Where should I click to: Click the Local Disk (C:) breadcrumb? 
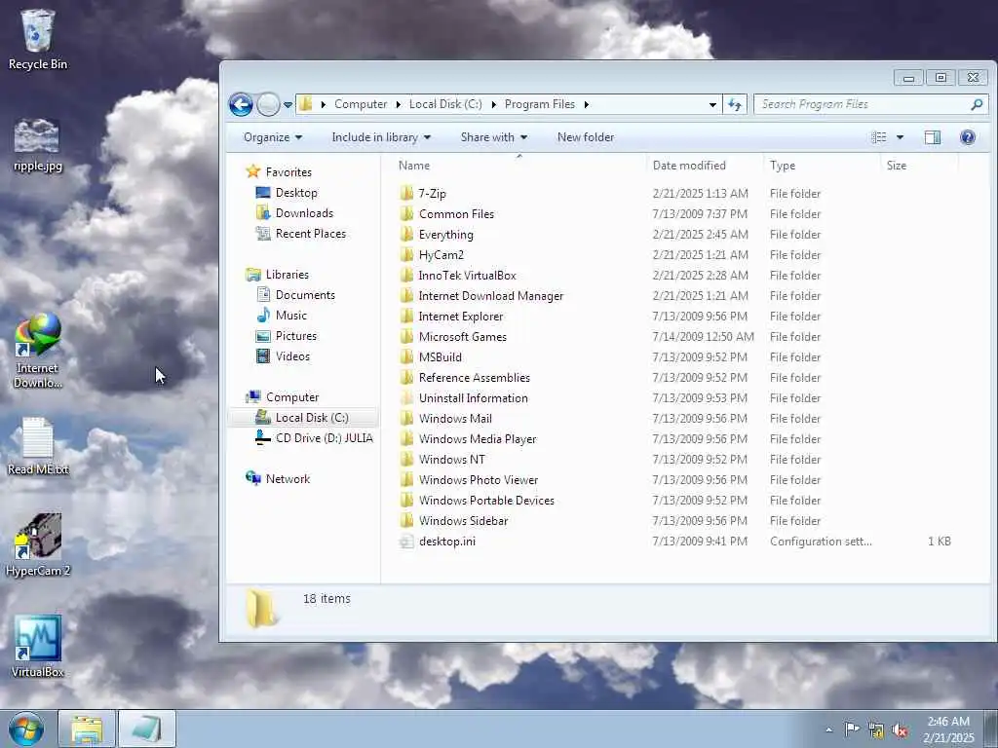click(445, 104)
